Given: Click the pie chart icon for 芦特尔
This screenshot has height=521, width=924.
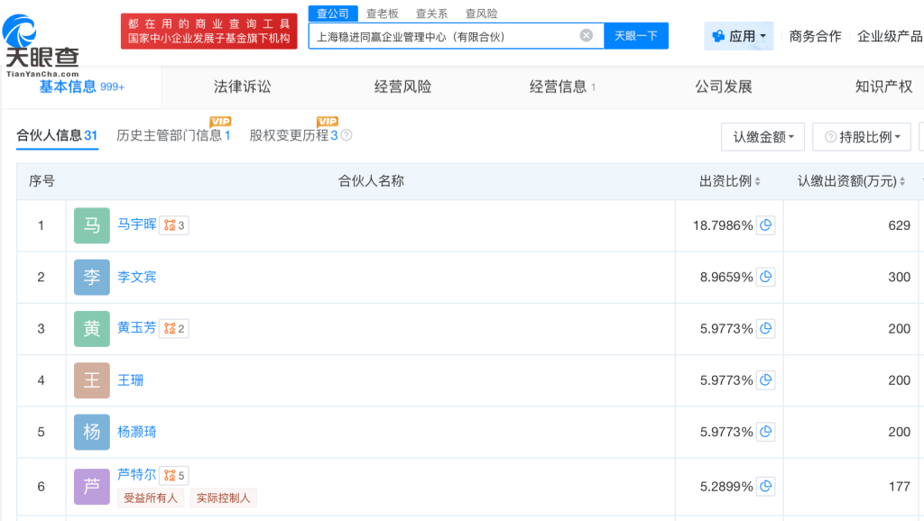Looking at the screenshot, I should click(x=766, y=487).
